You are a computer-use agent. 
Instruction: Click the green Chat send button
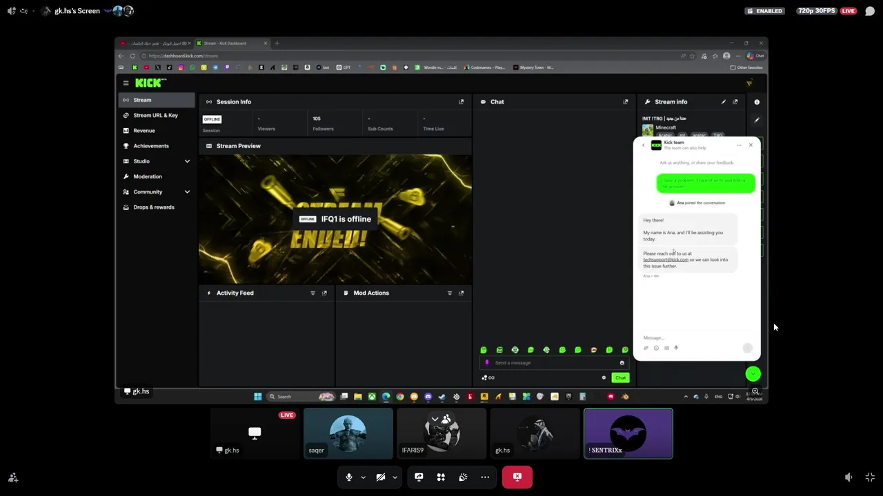point(620,378)
